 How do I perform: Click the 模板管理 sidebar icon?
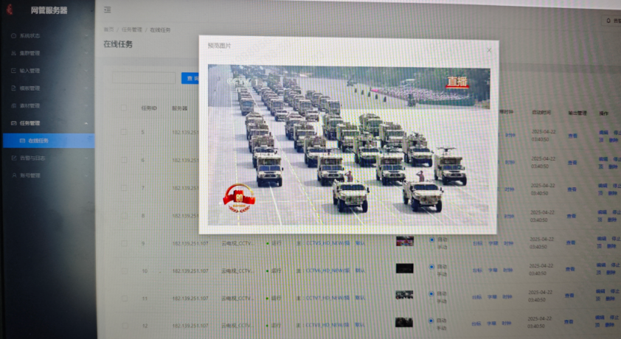(13, 88)
